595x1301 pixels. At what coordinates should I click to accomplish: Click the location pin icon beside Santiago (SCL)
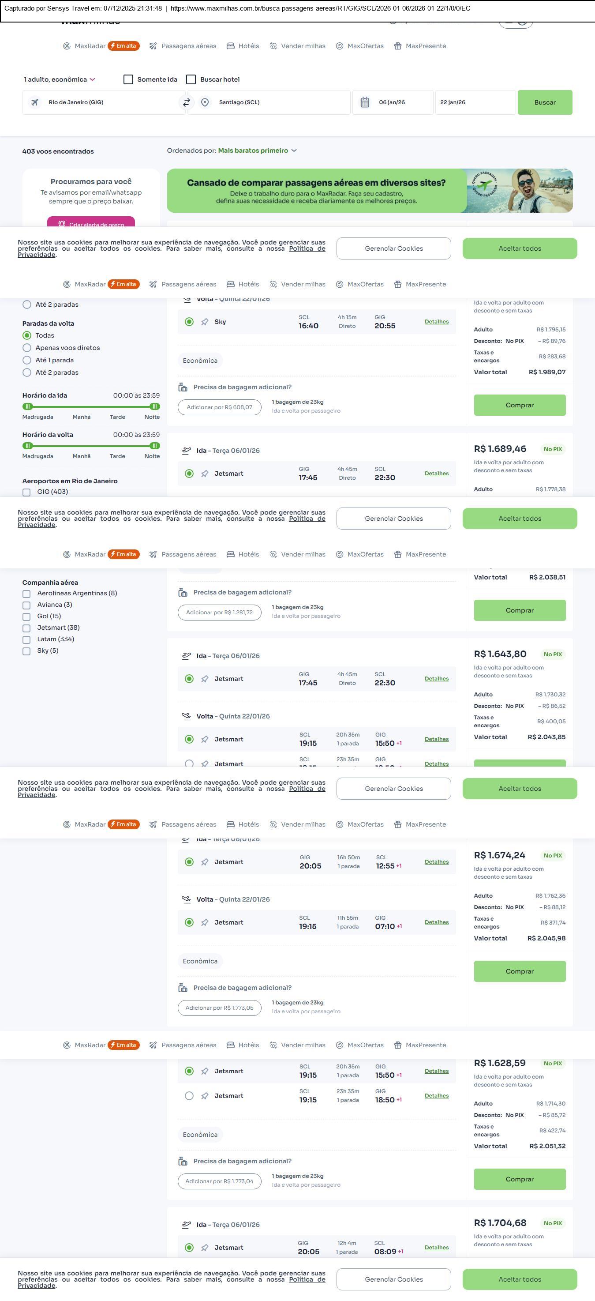click(x=205, y=102)
